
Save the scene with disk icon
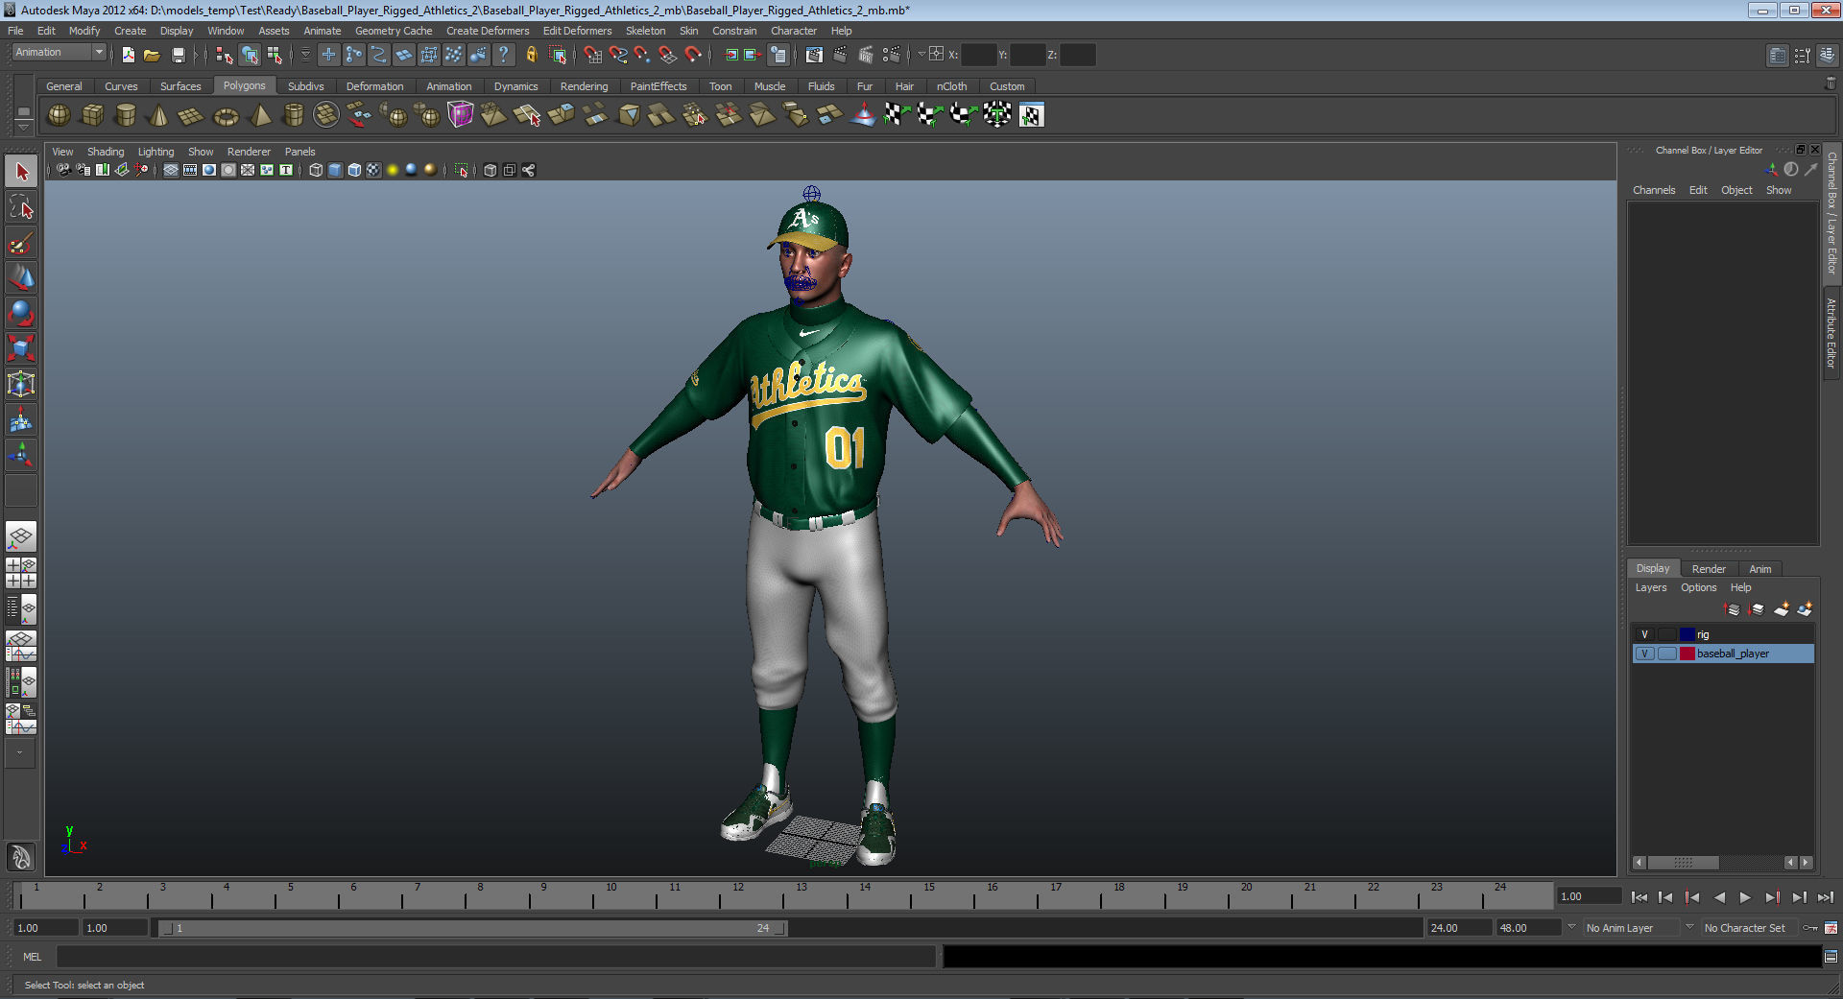pyautogui.click(x=178, y=55)
